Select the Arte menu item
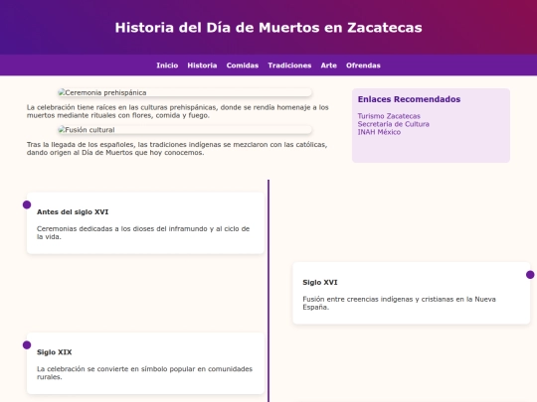 tap(329, 66)
